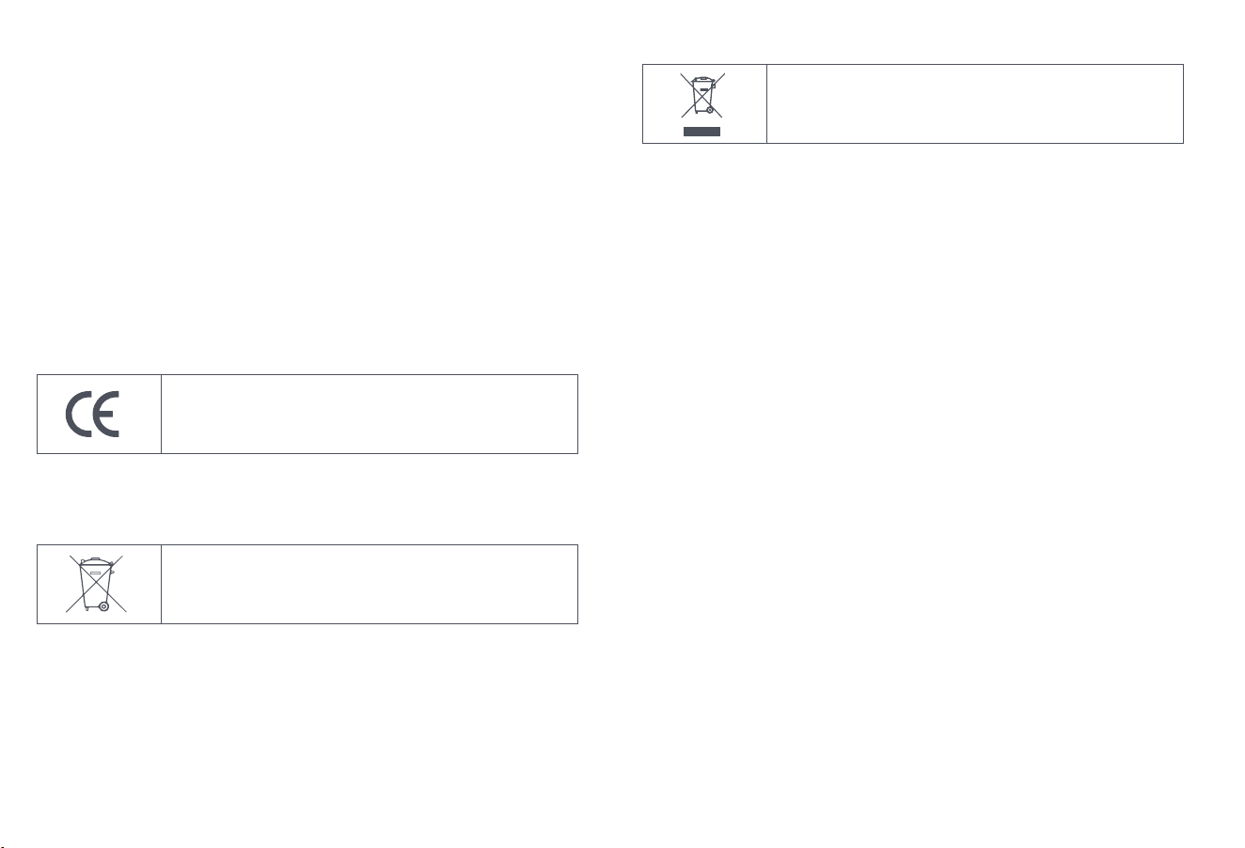Click the CE conformity mark icon
This screenshot has height=848, width=1245.
pyautogui.click(x=93, y=415)
